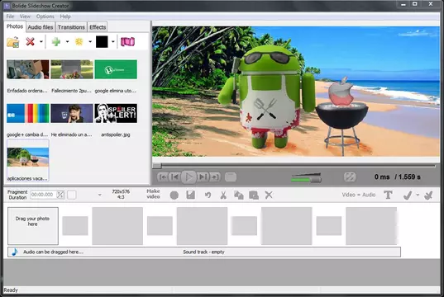The image size is (444, 297).
Task: Click the Make video record icon
Action: 174,195
